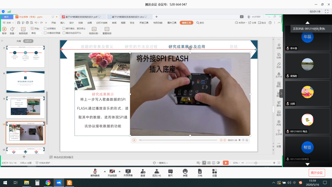Click the zoom slider in status bar
332x187 pixels.
click(x=256, y=163)
